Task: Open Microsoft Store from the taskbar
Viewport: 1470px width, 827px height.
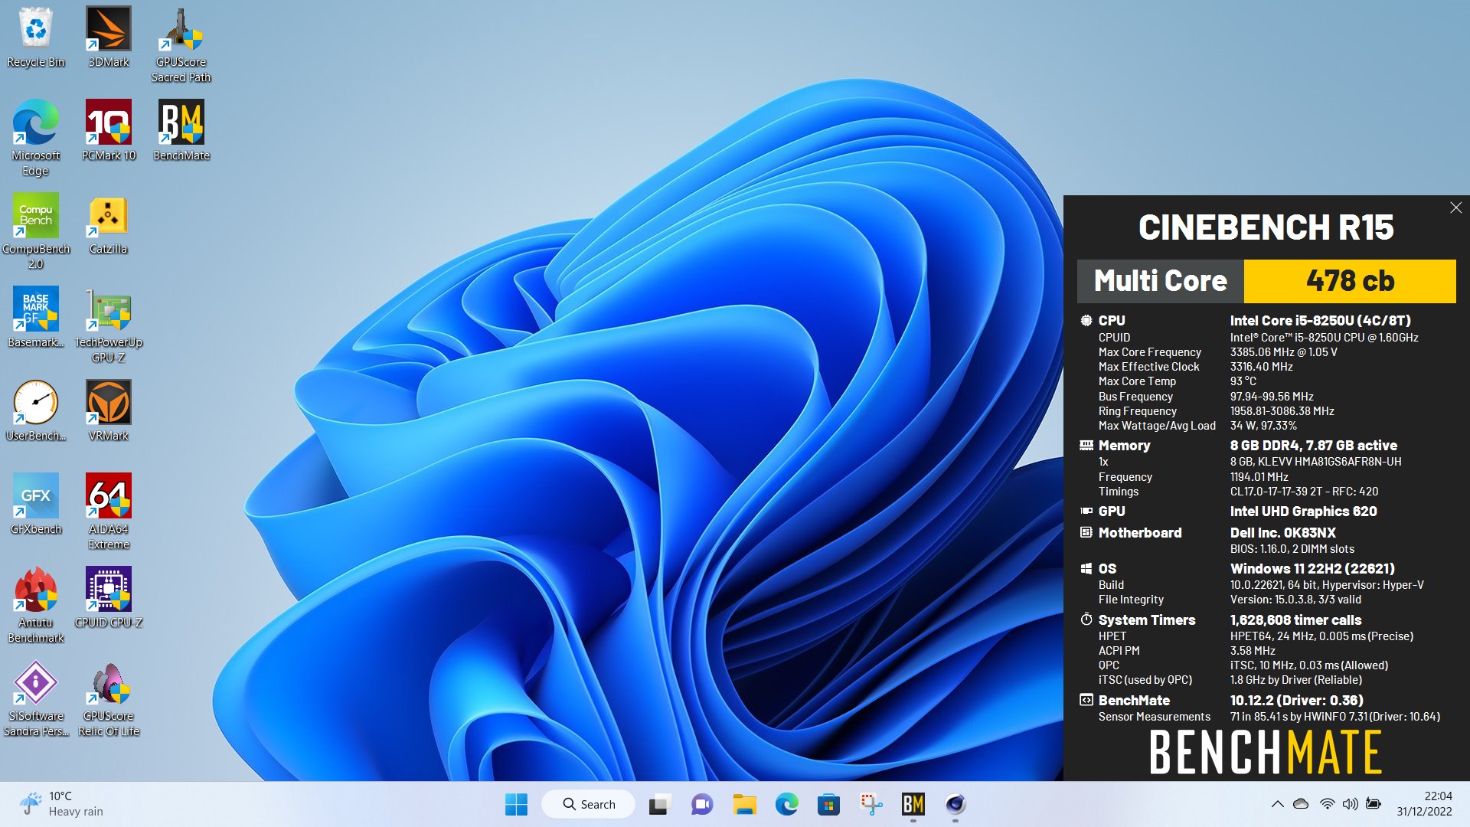Action: point(828,804)
